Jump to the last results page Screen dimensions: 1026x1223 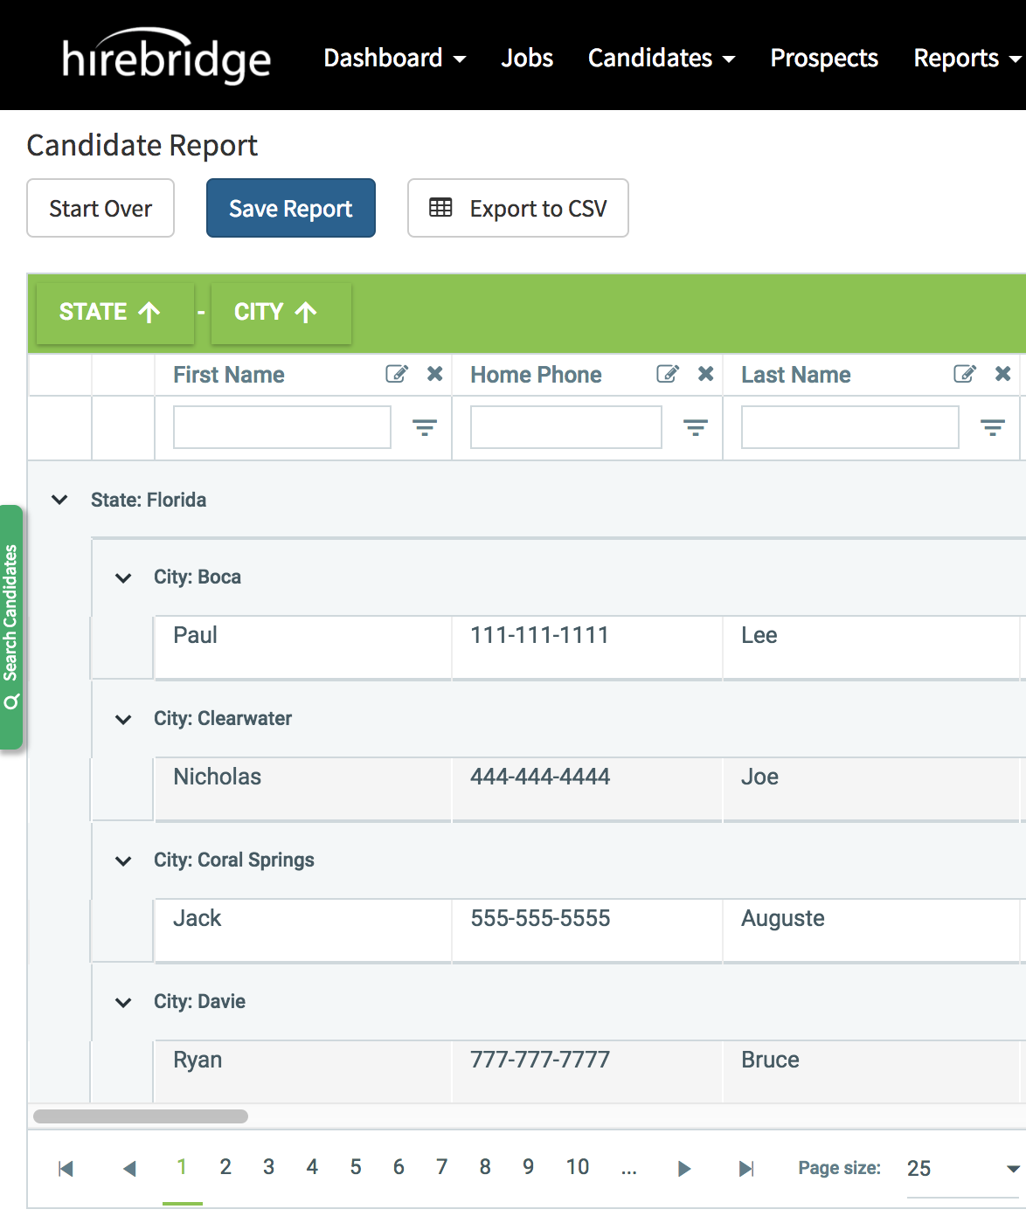[745, 1167]
